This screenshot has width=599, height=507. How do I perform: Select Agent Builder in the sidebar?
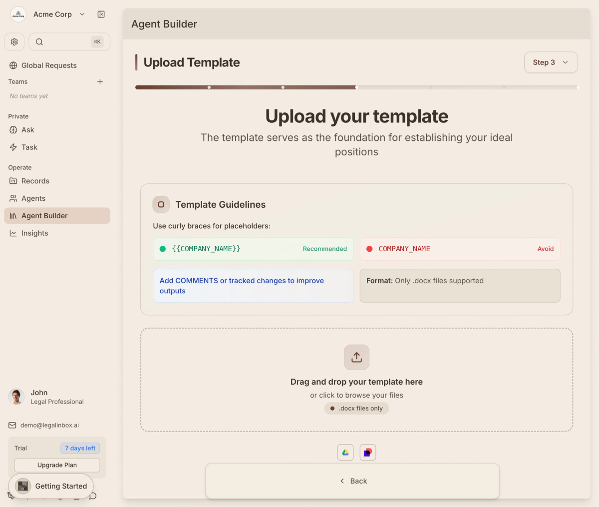[57, 216]
